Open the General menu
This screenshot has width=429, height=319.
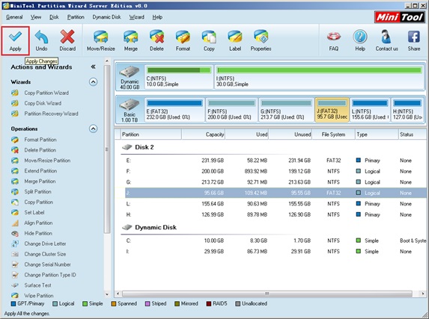14,17
